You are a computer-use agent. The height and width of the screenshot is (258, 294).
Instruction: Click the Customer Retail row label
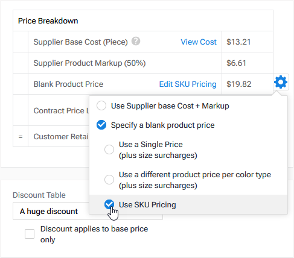[61, 137]
